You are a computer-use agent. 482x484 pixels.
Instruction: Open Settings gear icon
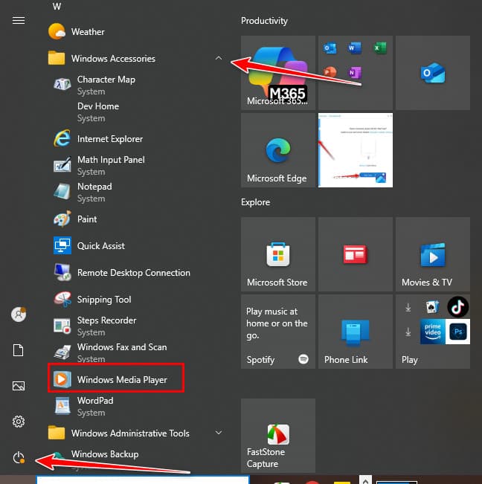click(19, 422)
